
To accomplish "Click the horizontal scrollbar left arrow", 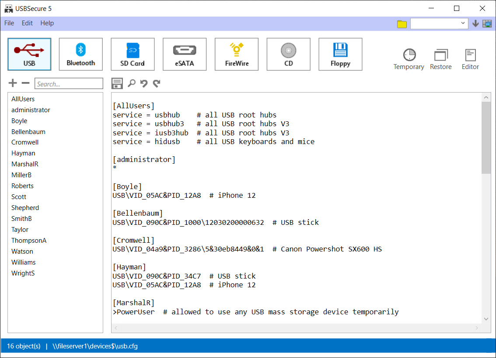I will click(116, 328).
